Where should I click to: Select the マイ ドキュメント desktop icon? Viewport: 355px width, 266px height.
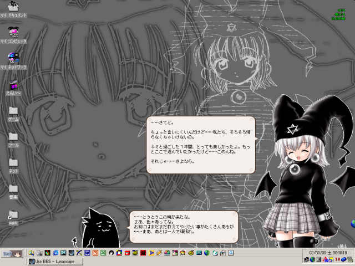coord(13,9)
